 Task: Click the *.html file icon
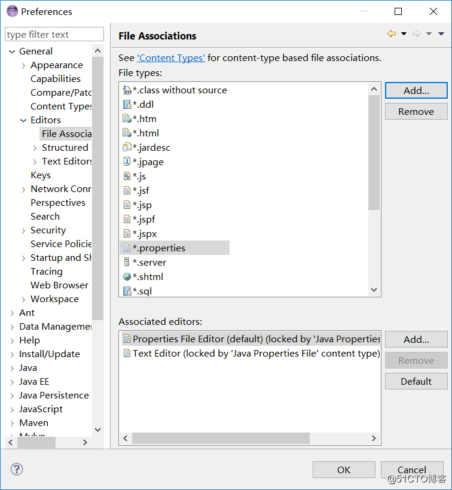pos(127,133)
